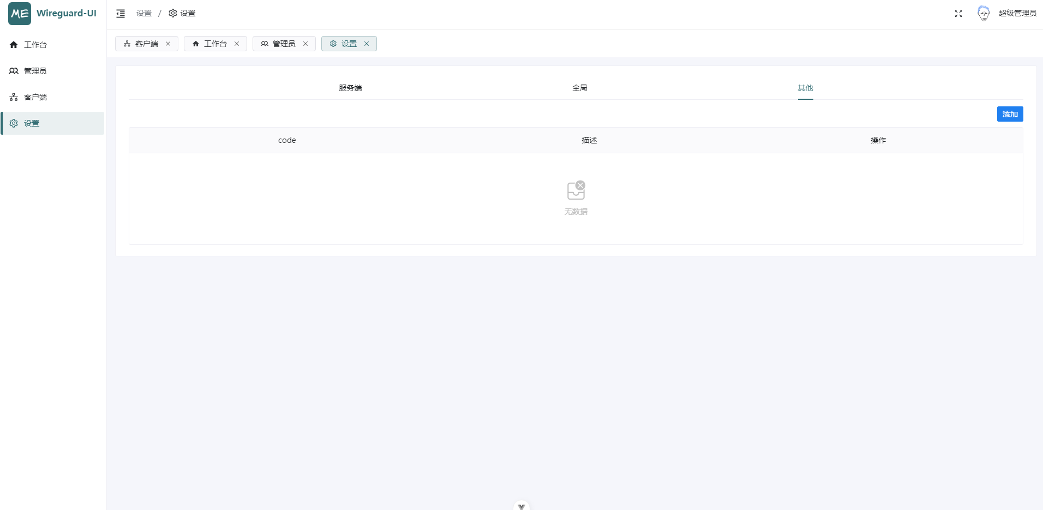Click the blue 添加 button
Image resolution: width=1043 pixels, height=510 pixels.
point(1010,114)
